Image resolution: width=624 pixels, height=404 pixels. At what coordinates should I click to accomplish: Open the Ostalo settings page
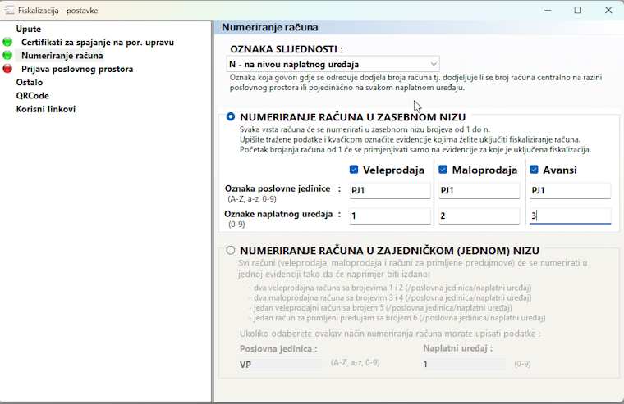[30, 82]
